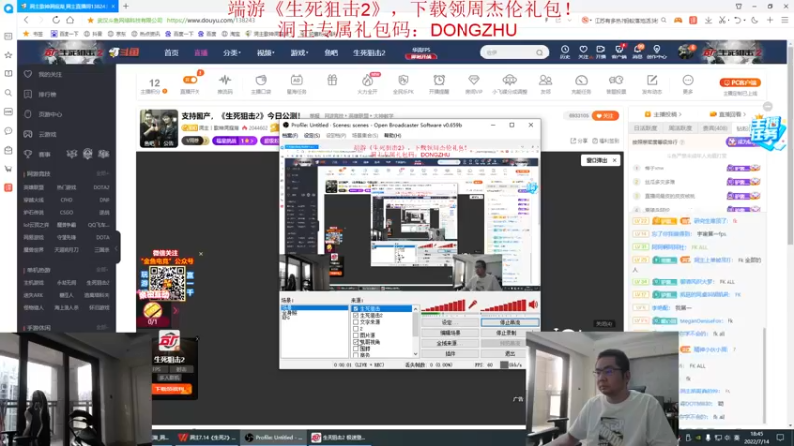Viewport: 794px width, 446px height.
Task: Click the 开播 camera icon in header
Action: (601, 52)
